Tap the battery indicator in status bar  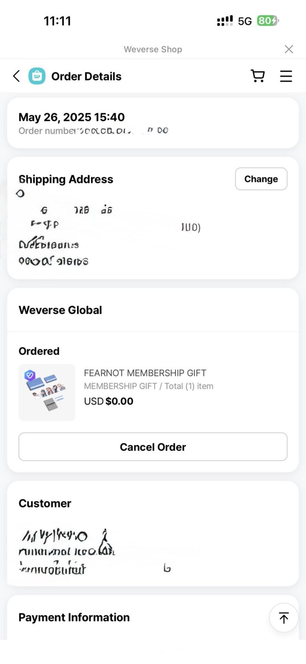[268, 21]
